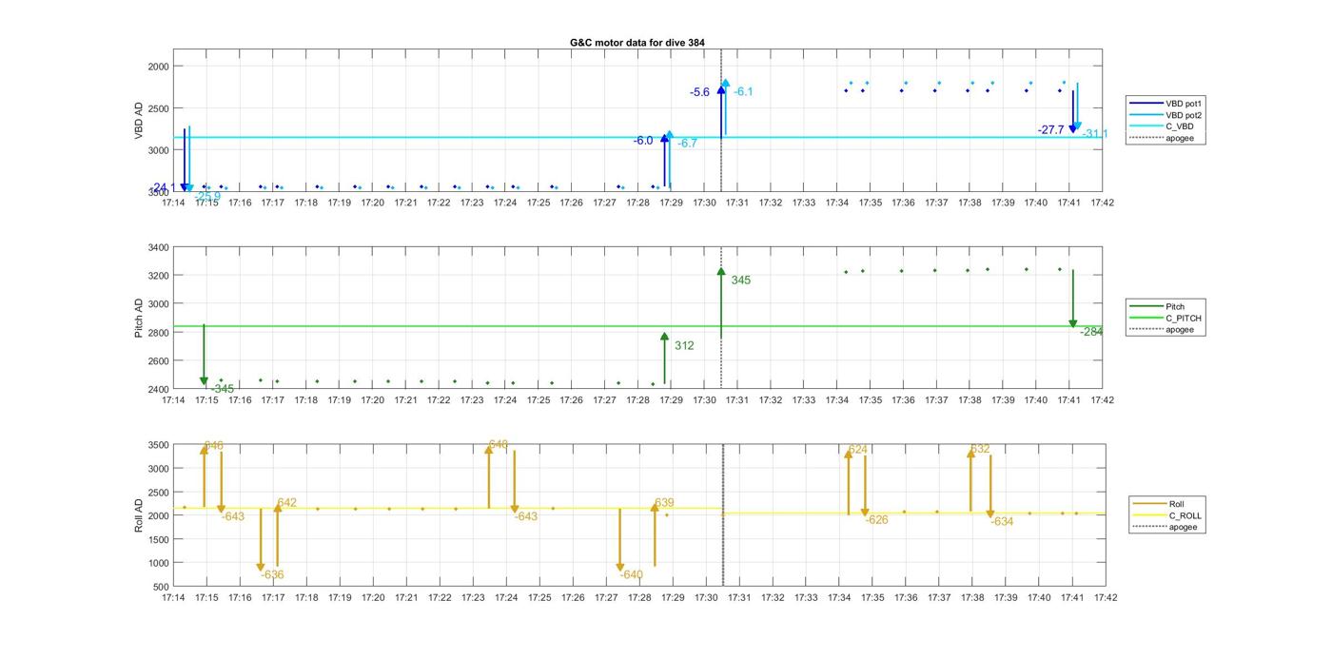
Task: Click the '-636' roll annotation
Action: pos(271,575)
